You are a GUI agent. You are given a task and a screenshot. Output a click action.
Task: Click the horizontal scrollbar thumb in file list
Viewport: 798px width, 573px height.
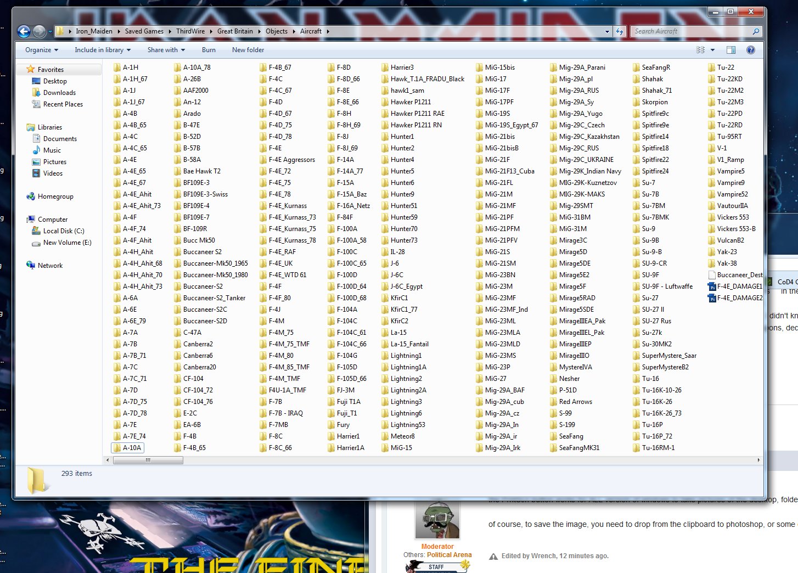[148, 460]
